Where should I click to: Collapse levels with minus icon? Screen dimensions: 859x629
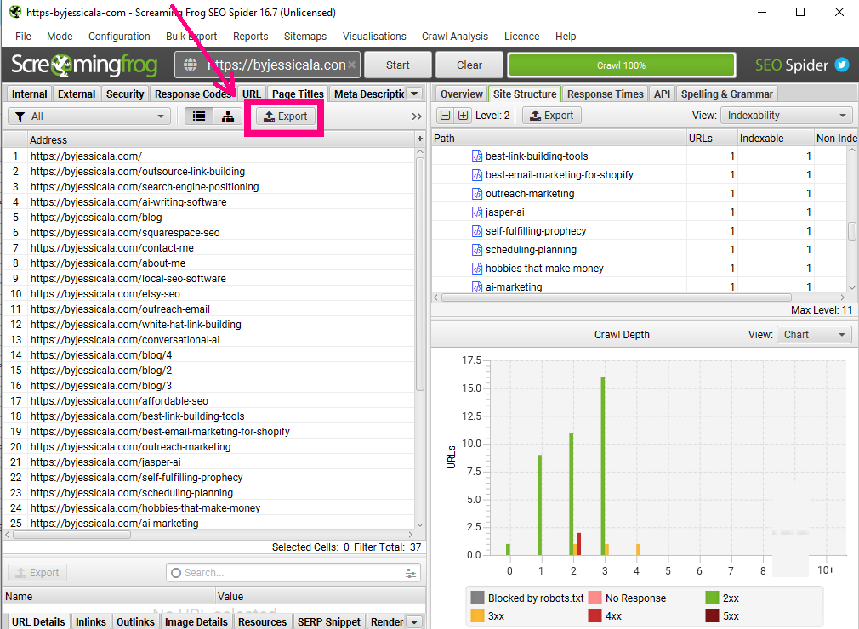446,116
